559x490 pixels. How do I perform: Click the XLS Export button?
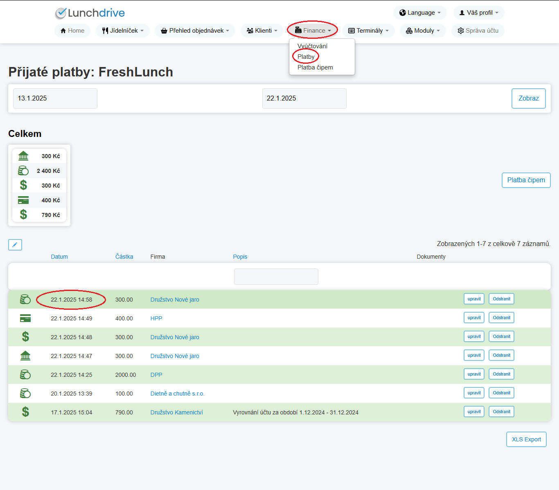click(x=526, y=439)
